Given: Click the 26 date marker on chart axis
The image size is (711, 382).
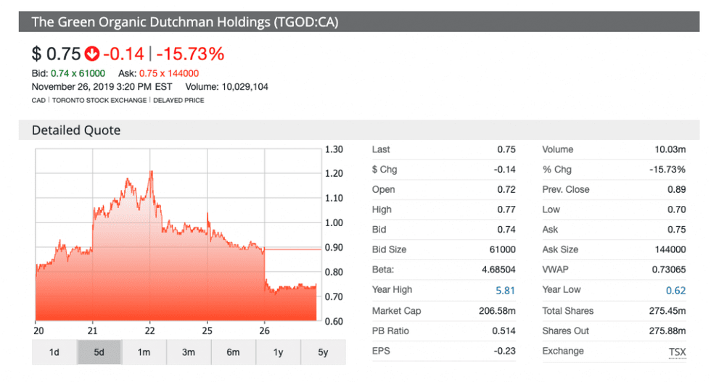Looking at the screenshot, I should click(264, 332).
